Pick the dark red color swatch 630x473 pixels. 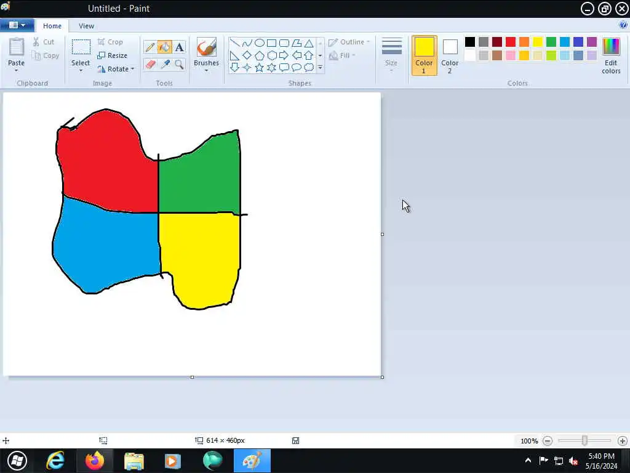[497, 41]
